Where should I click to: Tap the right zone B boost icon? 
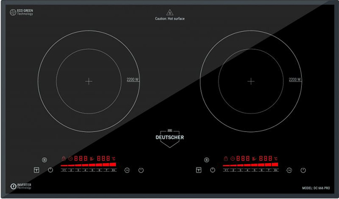coord(207,160)
